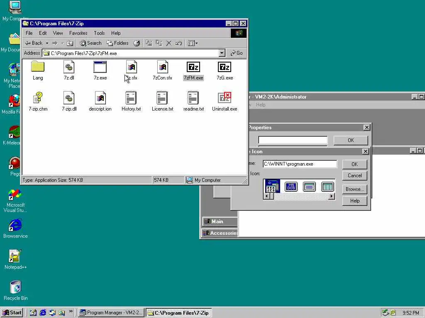Click the Copy To toolbar icon

(159, 43)
